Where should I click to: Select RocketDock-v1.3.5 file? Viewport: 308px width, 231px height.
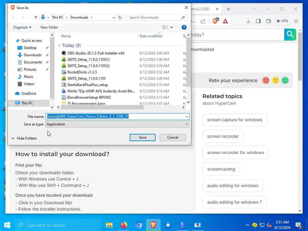pyautogui.click(x=82, y=72)
